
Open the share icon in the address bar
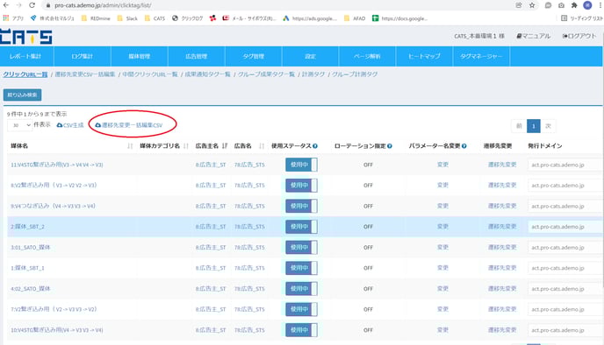coord(519,5)
